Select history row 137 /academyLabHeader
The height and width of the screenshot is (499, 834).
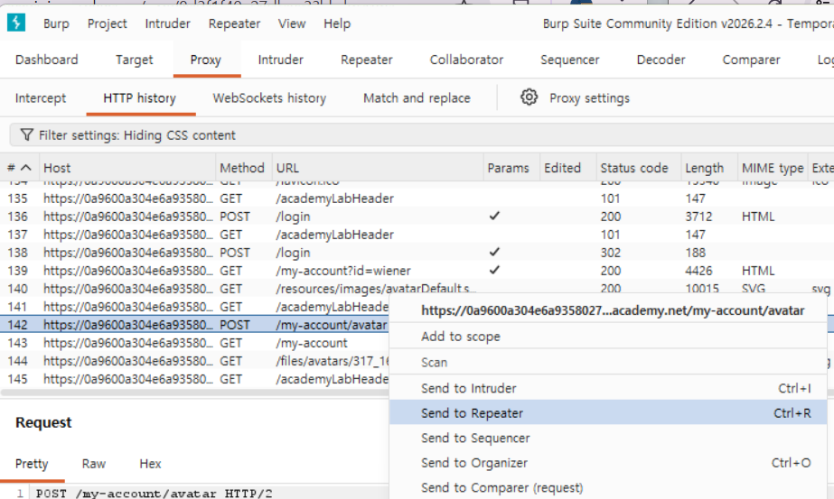pyautogui.click(x=417, y=235)
